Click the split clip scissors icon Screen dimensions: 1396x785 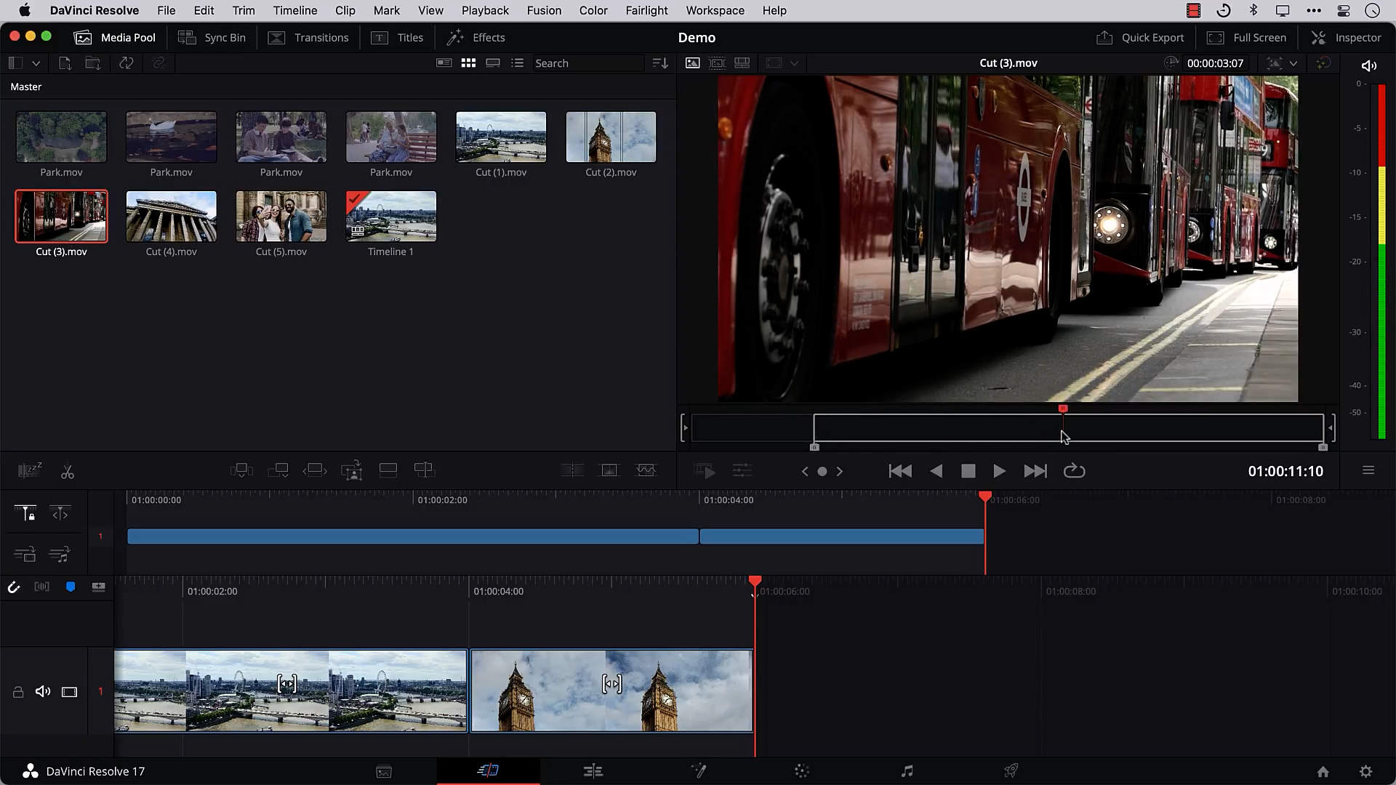click(68, 472)
